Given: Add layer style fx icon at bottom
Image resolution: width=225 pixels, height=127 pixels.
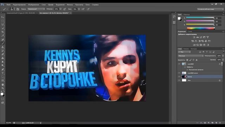Looking at the screenshot, I should (201, 123).
